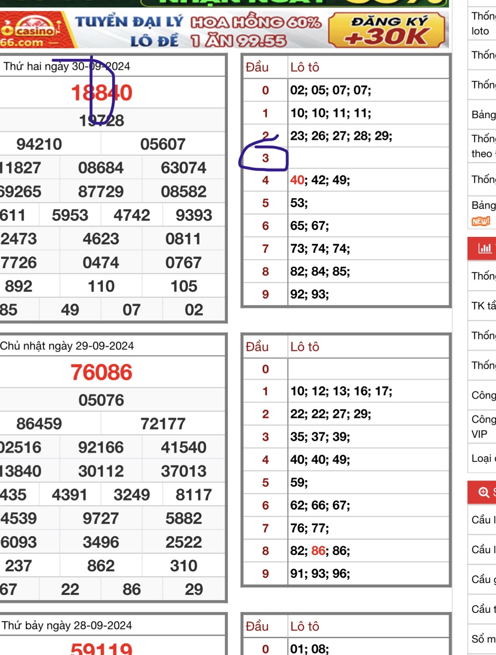This screenshot has height=655, width=496.
Task: Click the magnifier icon in red sidebar header
Action: pos(484,492)
